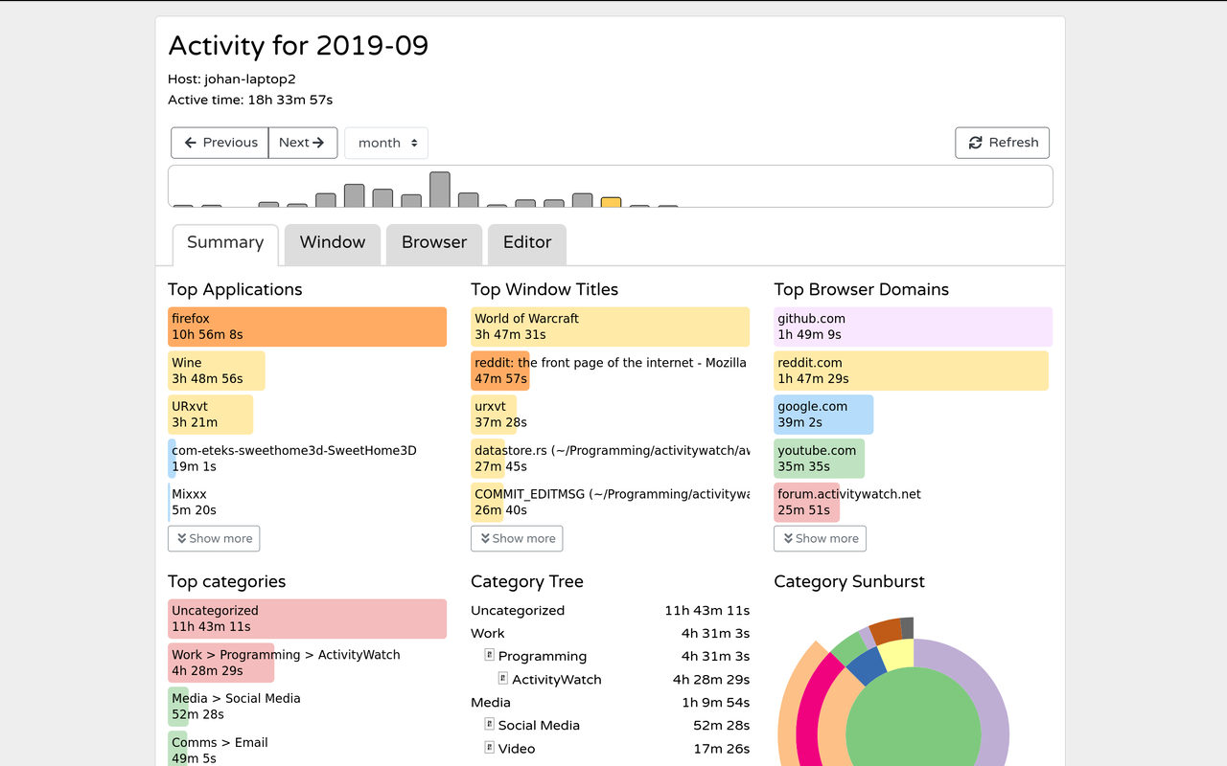Select the highlighted yellow bar in the timeline
Viewport: 1227px width, 766px height.
pyautogui.click(x=611, y=202)
